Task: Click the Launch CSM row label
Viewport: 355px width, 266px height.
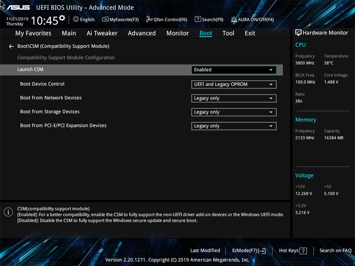Action: point(31,69)
